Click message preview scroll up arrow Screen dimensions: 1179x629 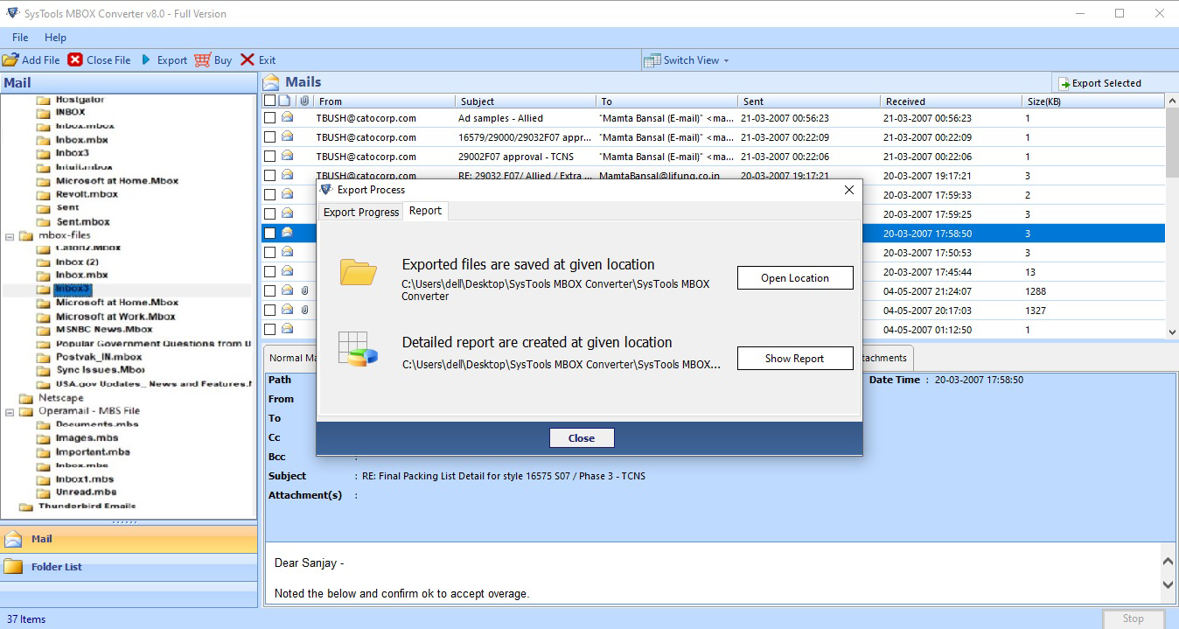click(1169, 561)
